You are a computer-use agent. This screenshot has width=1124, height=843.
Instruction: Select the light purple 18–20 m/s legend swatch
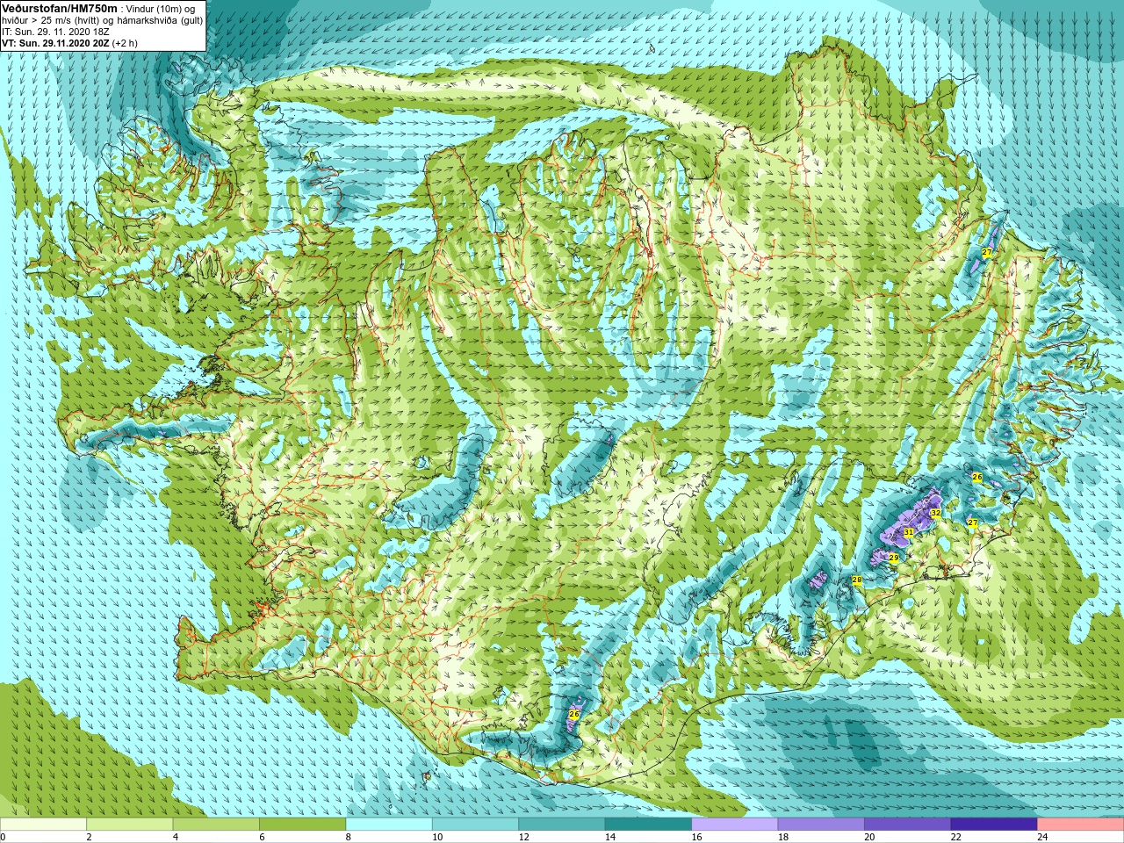click(x=821, y=825)
